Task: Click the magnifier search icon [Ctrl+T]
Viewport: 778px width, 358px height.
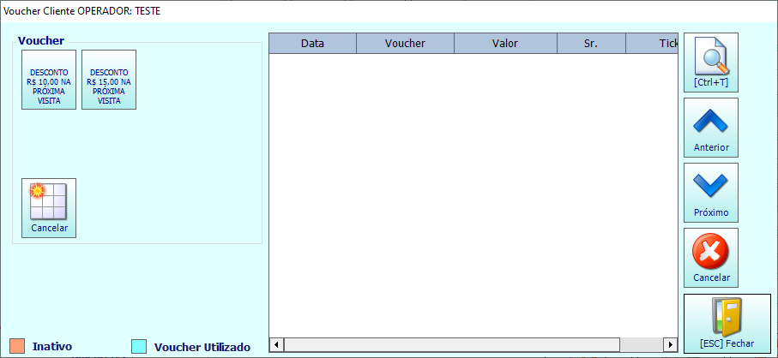Action: tap(710, 63)
